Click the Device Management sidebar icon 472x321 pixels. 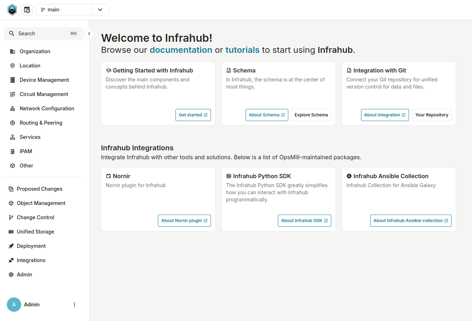(12, 80)
